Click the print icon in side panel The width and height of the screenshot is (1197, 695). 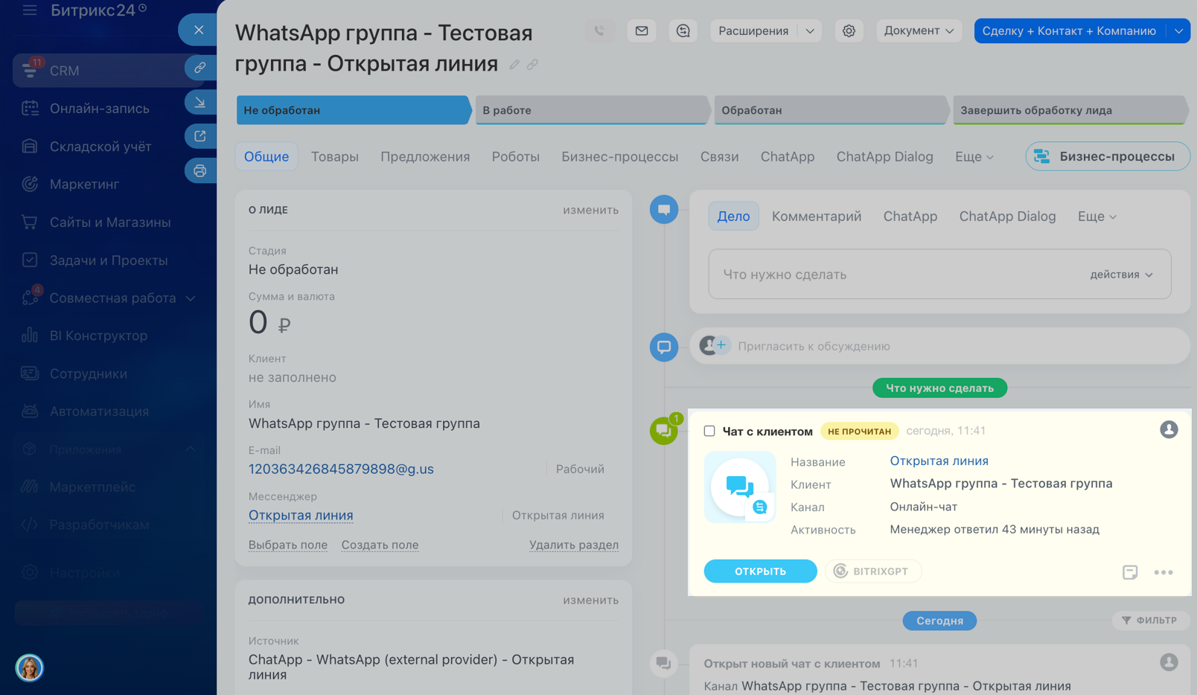click(200, 171)
